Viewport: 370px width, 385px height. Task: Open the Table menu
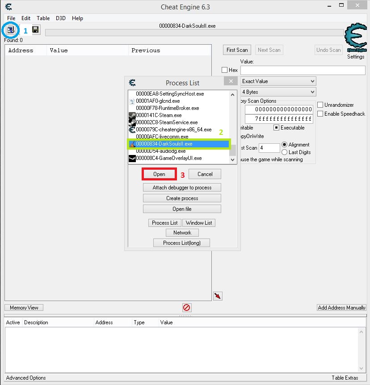click(43, 18)
